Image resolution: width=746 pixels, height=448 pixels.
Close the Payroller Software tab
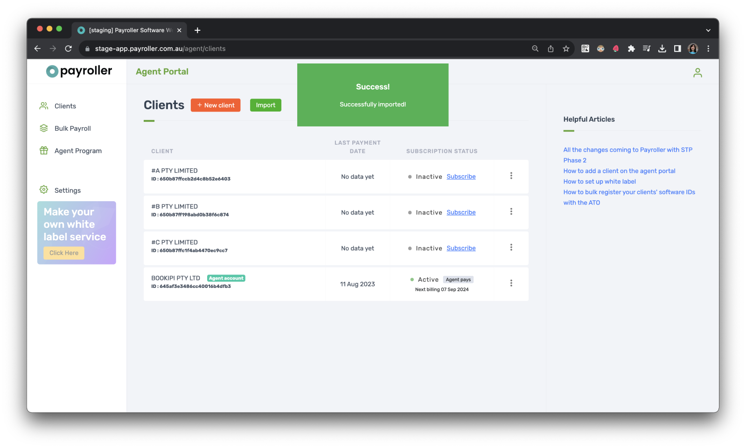(179, 30)
